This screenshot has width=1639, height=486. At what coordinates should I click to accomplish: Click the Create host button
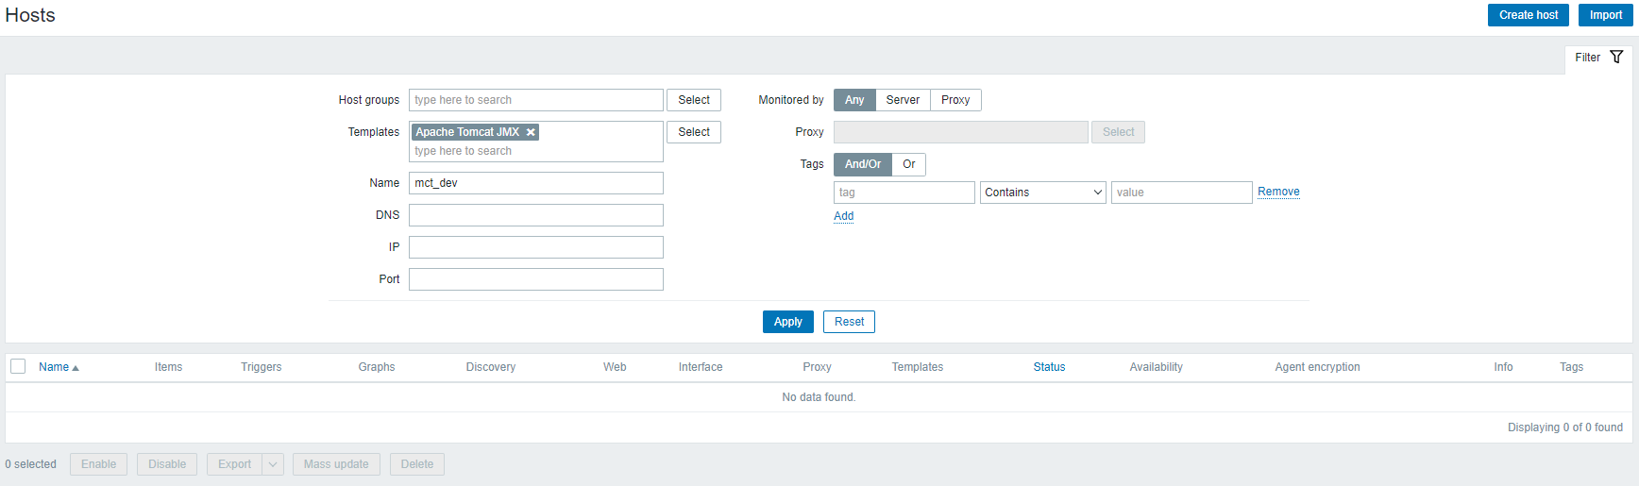pos(1529,15)
